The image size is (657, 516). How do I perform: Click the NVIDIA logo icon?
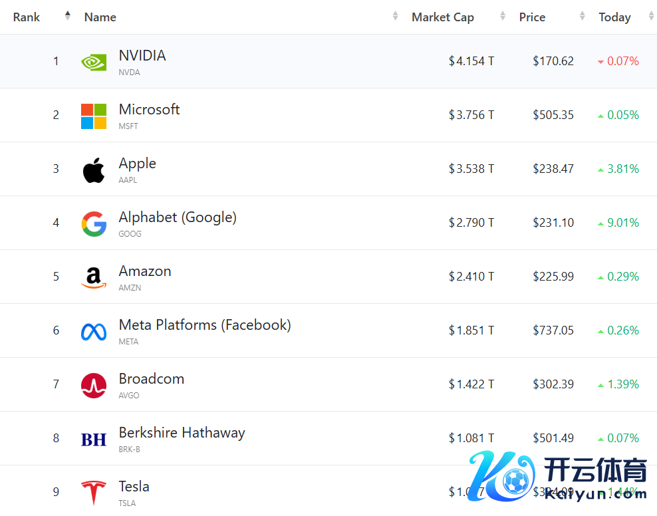94,62
